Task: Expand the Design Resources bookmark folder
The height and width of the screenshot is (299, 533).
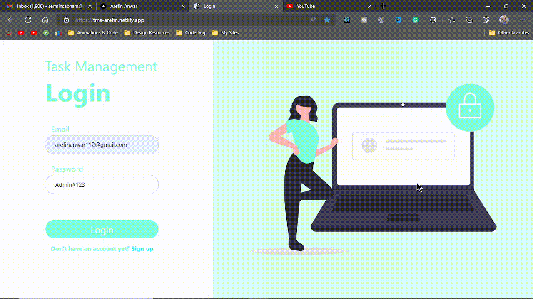Action: [147, 33]
